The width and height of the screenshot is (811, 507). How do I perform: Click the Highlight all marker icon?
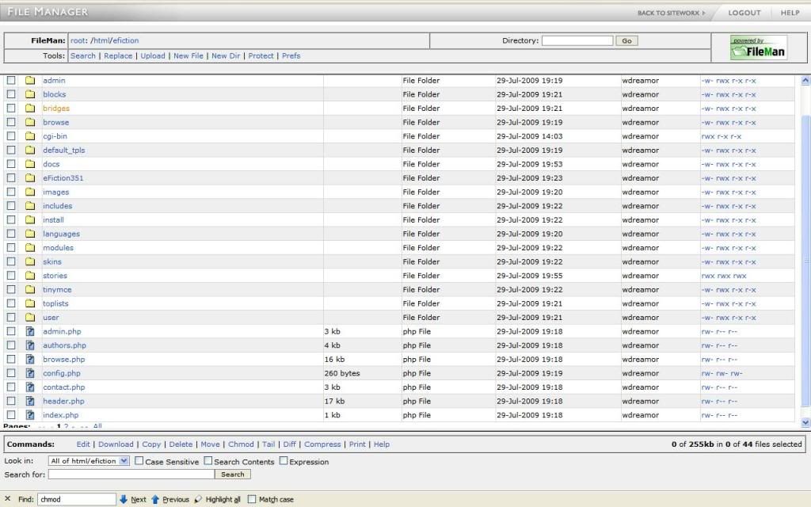click(x=198, y=499)
